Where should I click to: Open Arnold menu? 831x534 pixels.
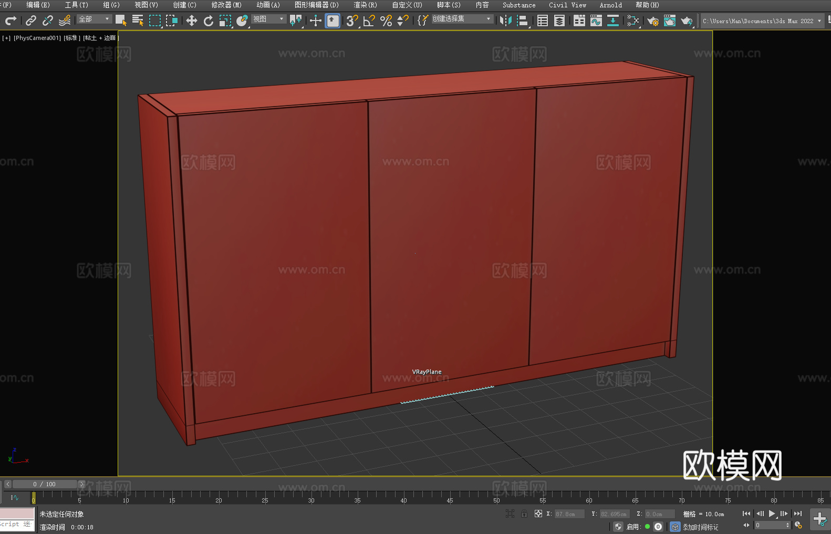tap(611, 5)
